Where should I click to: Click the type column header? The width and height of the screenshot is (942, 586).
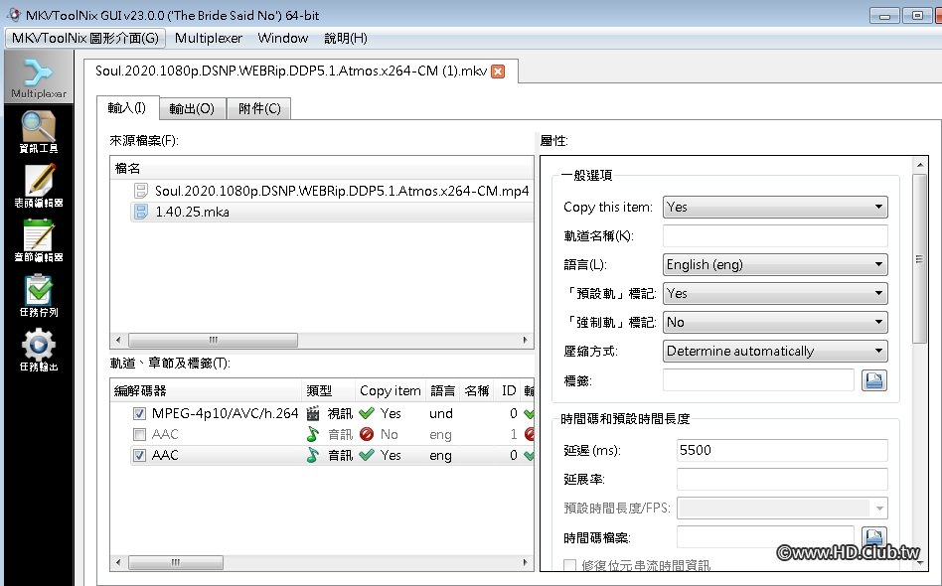(328, 391)
